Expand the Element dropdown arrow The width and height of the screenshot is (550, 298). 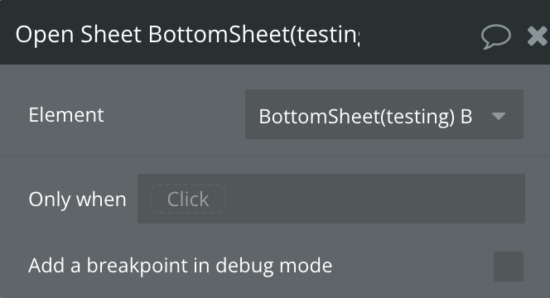coord(499,116)
